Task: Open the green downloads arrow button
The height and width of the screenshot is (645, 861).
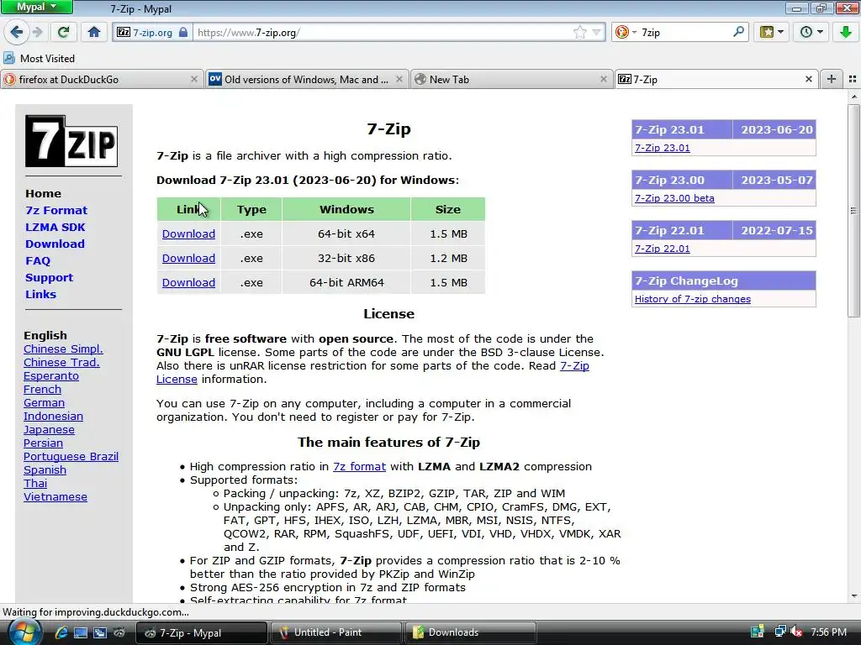Action: pos(846,33)
